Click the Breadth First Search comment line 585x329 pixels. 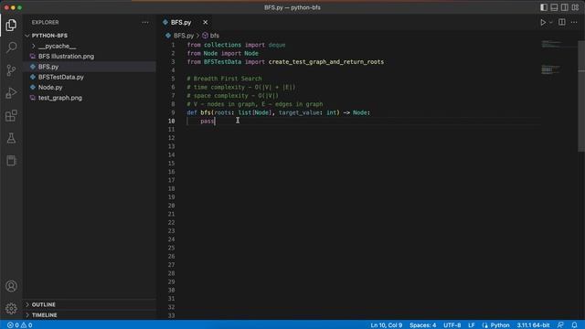tap(224, 79)
